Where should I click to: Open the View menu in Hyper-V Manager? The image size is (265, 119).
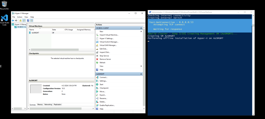tap(26, 17)
